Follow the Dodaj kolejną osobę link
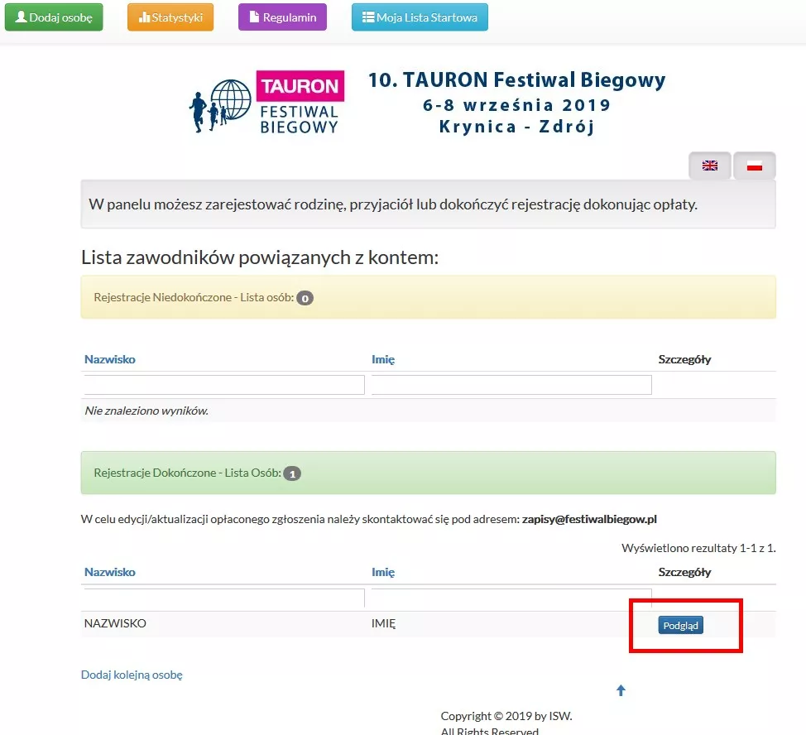 point(132,675)
